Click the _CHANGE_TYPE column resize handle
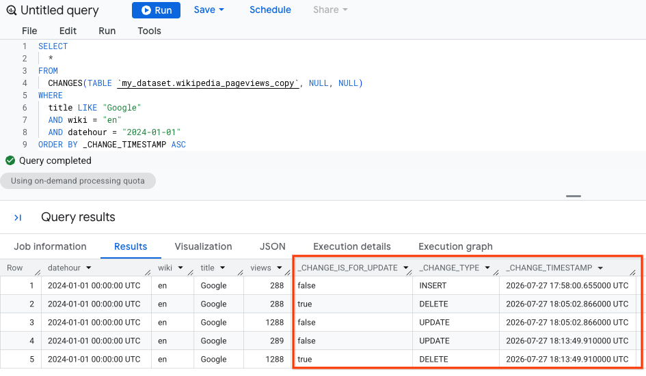 [x=496, y=272]
